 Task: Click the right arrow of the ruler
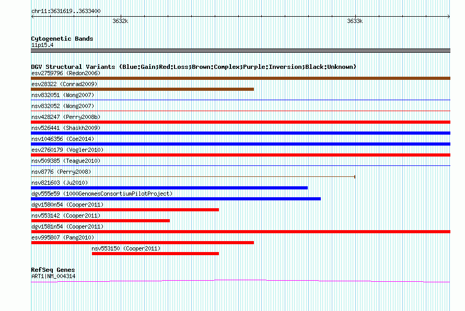tap(449, 17)
